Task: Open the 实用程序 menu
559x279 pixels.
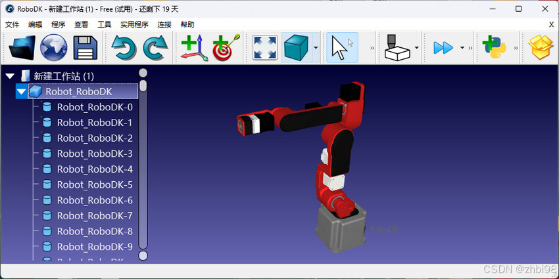Action: pyautogui.click(x=134, y=24)
